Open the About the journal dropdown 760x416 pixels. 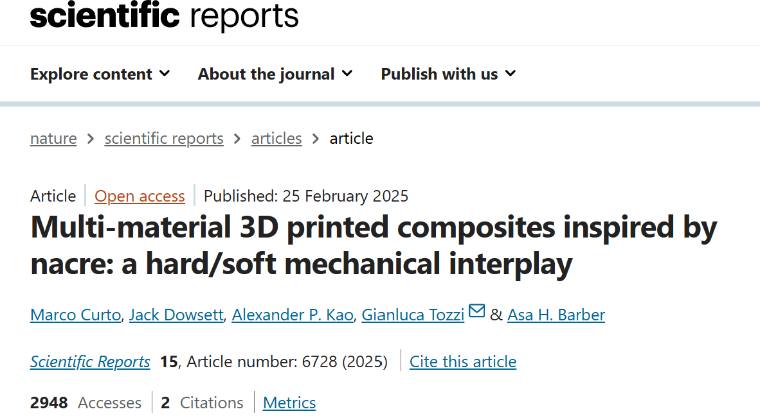click(x=275, y=74)
